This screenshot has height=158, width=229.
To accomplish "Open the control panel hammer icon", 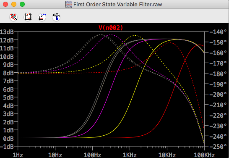I will (56, 17).
